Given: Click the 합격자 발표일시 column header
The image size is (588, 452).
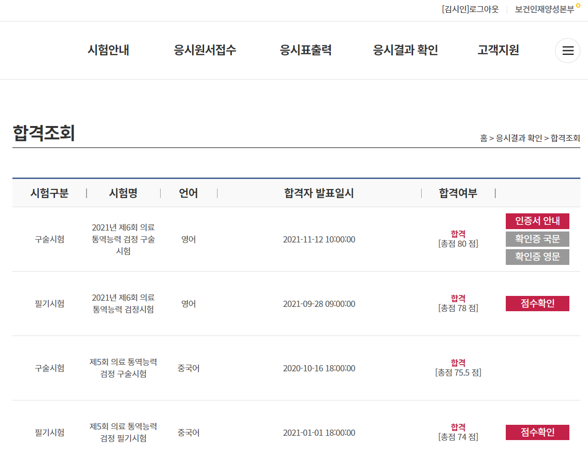Looking at the screenshot, I should (x=319, y=193).
